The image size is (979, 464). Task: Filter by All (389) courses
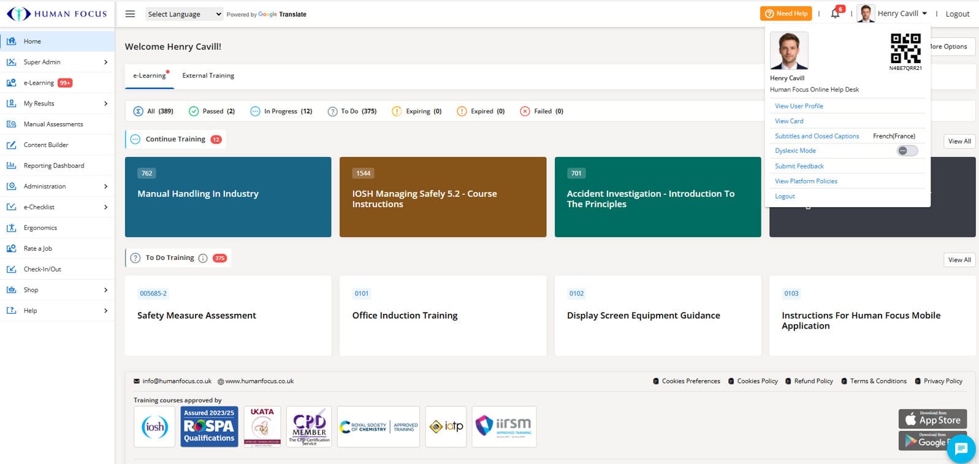(x=153, y=111)
